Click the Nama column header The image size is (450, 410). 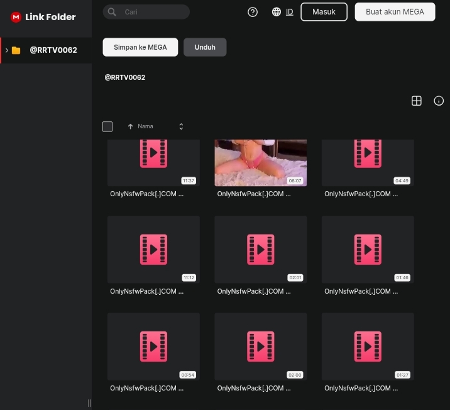(x=145, y=126)
